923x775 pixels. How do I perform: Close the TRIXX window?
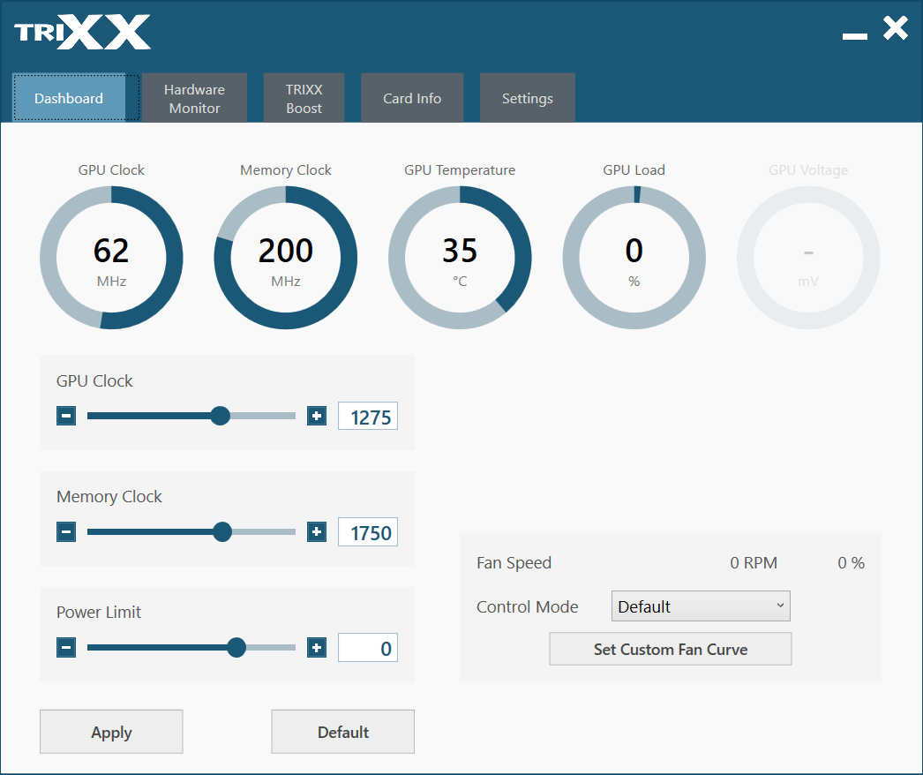pos(896,27)
